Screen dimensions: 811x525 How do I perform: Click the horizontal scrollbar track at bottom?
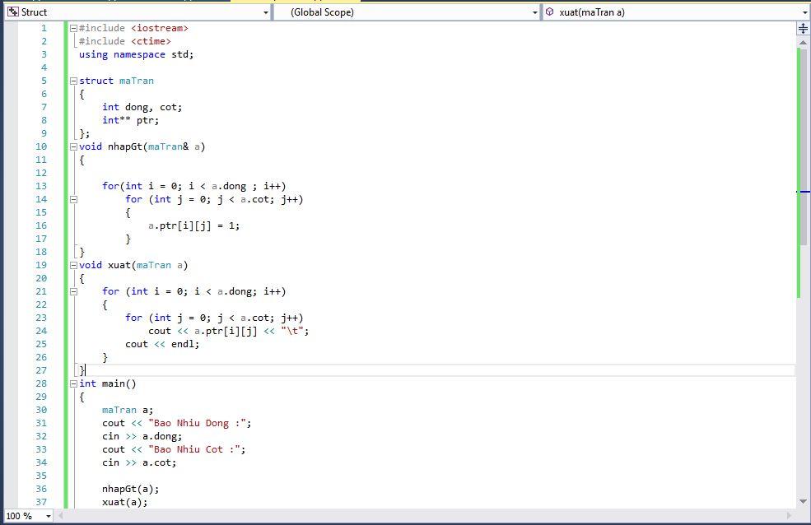412,516
